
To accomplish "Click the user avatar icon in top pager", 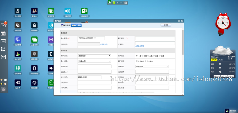I will tap(109, 2).
